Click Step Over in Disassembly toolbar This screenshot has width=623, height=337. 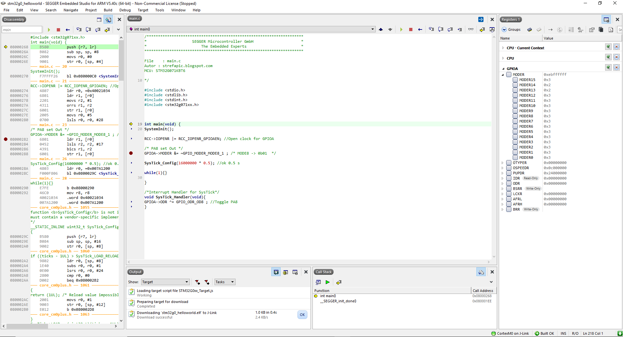click(88, 29)
